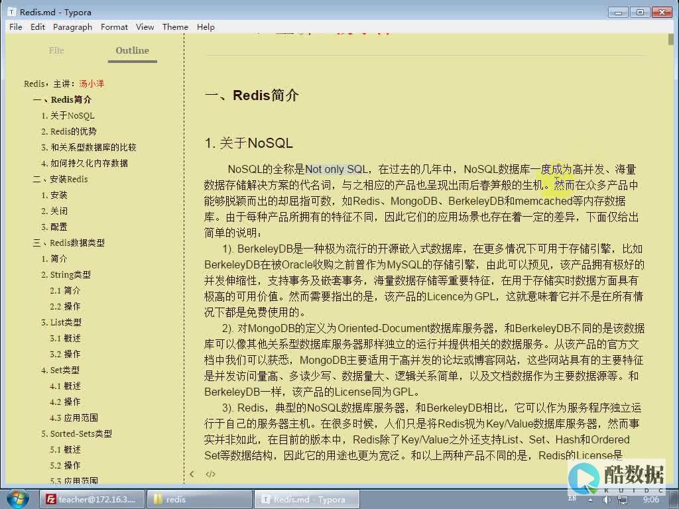Navigate to outline item 4.3 应用范围
The image size is (679, 509).
(x=74, y=418)
